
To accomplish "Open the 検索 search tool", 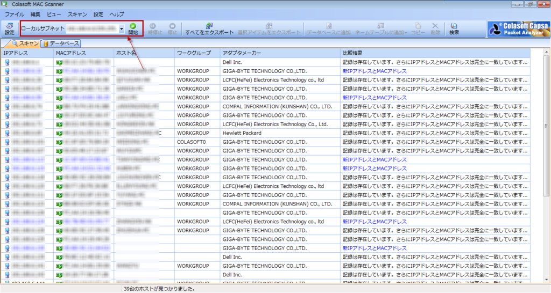I will click(x=454, y=29).
